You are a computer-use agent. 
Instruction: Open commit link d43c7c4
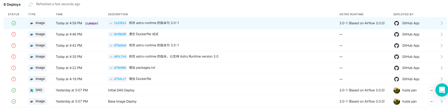pyautogui.click(x=118, y=57)
